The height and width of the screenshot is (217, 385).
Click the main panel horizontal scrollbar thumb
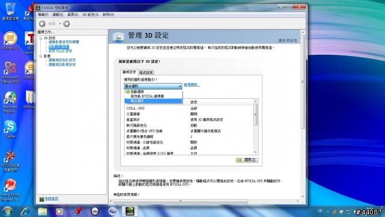[x=180, y=201]
